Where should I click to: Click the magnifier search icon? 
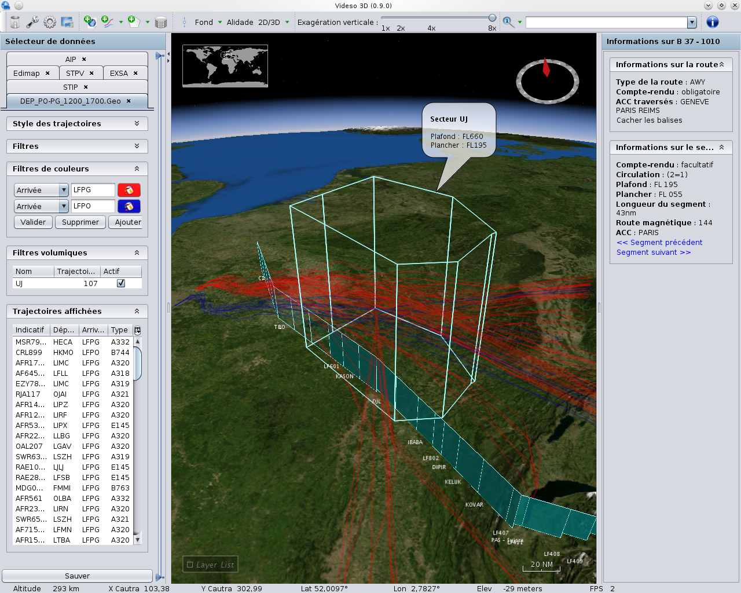pyautogui.click(x=508, y=22)
